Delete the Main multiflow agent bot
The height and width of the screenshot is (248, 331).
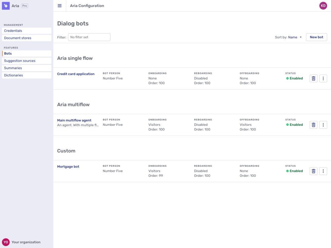[x=313, y=124]
